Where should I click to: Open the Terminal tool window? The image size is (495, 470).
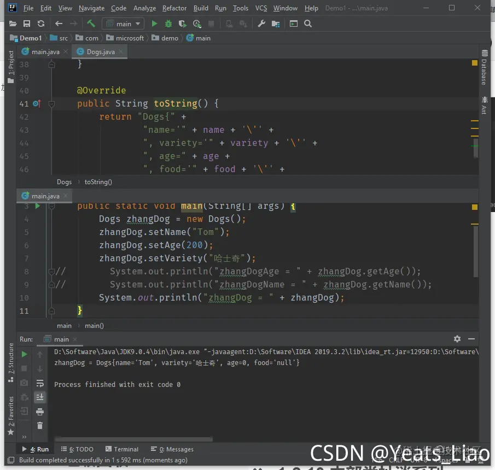122,449
